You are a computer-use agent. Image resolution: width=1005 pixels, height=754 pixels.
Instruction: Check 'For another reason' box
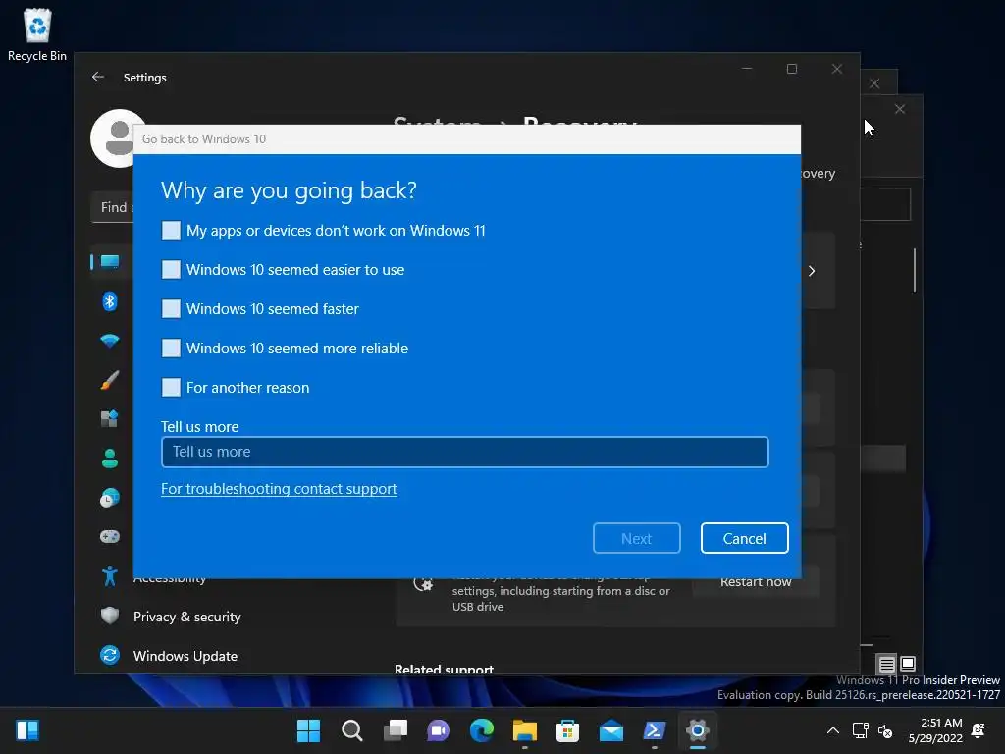[x=171, y=387]
